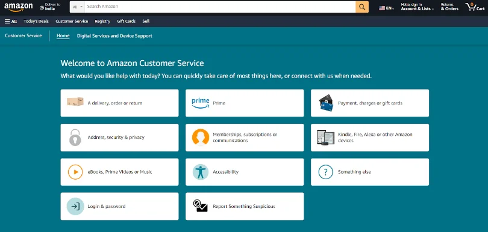Open Today's Deals in navigation bar
This screenshot has width=488, height=232.
36,22
